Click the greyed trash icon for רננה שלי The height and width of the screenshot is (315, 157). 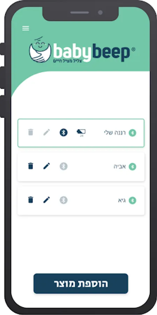[x=30, y=132]
